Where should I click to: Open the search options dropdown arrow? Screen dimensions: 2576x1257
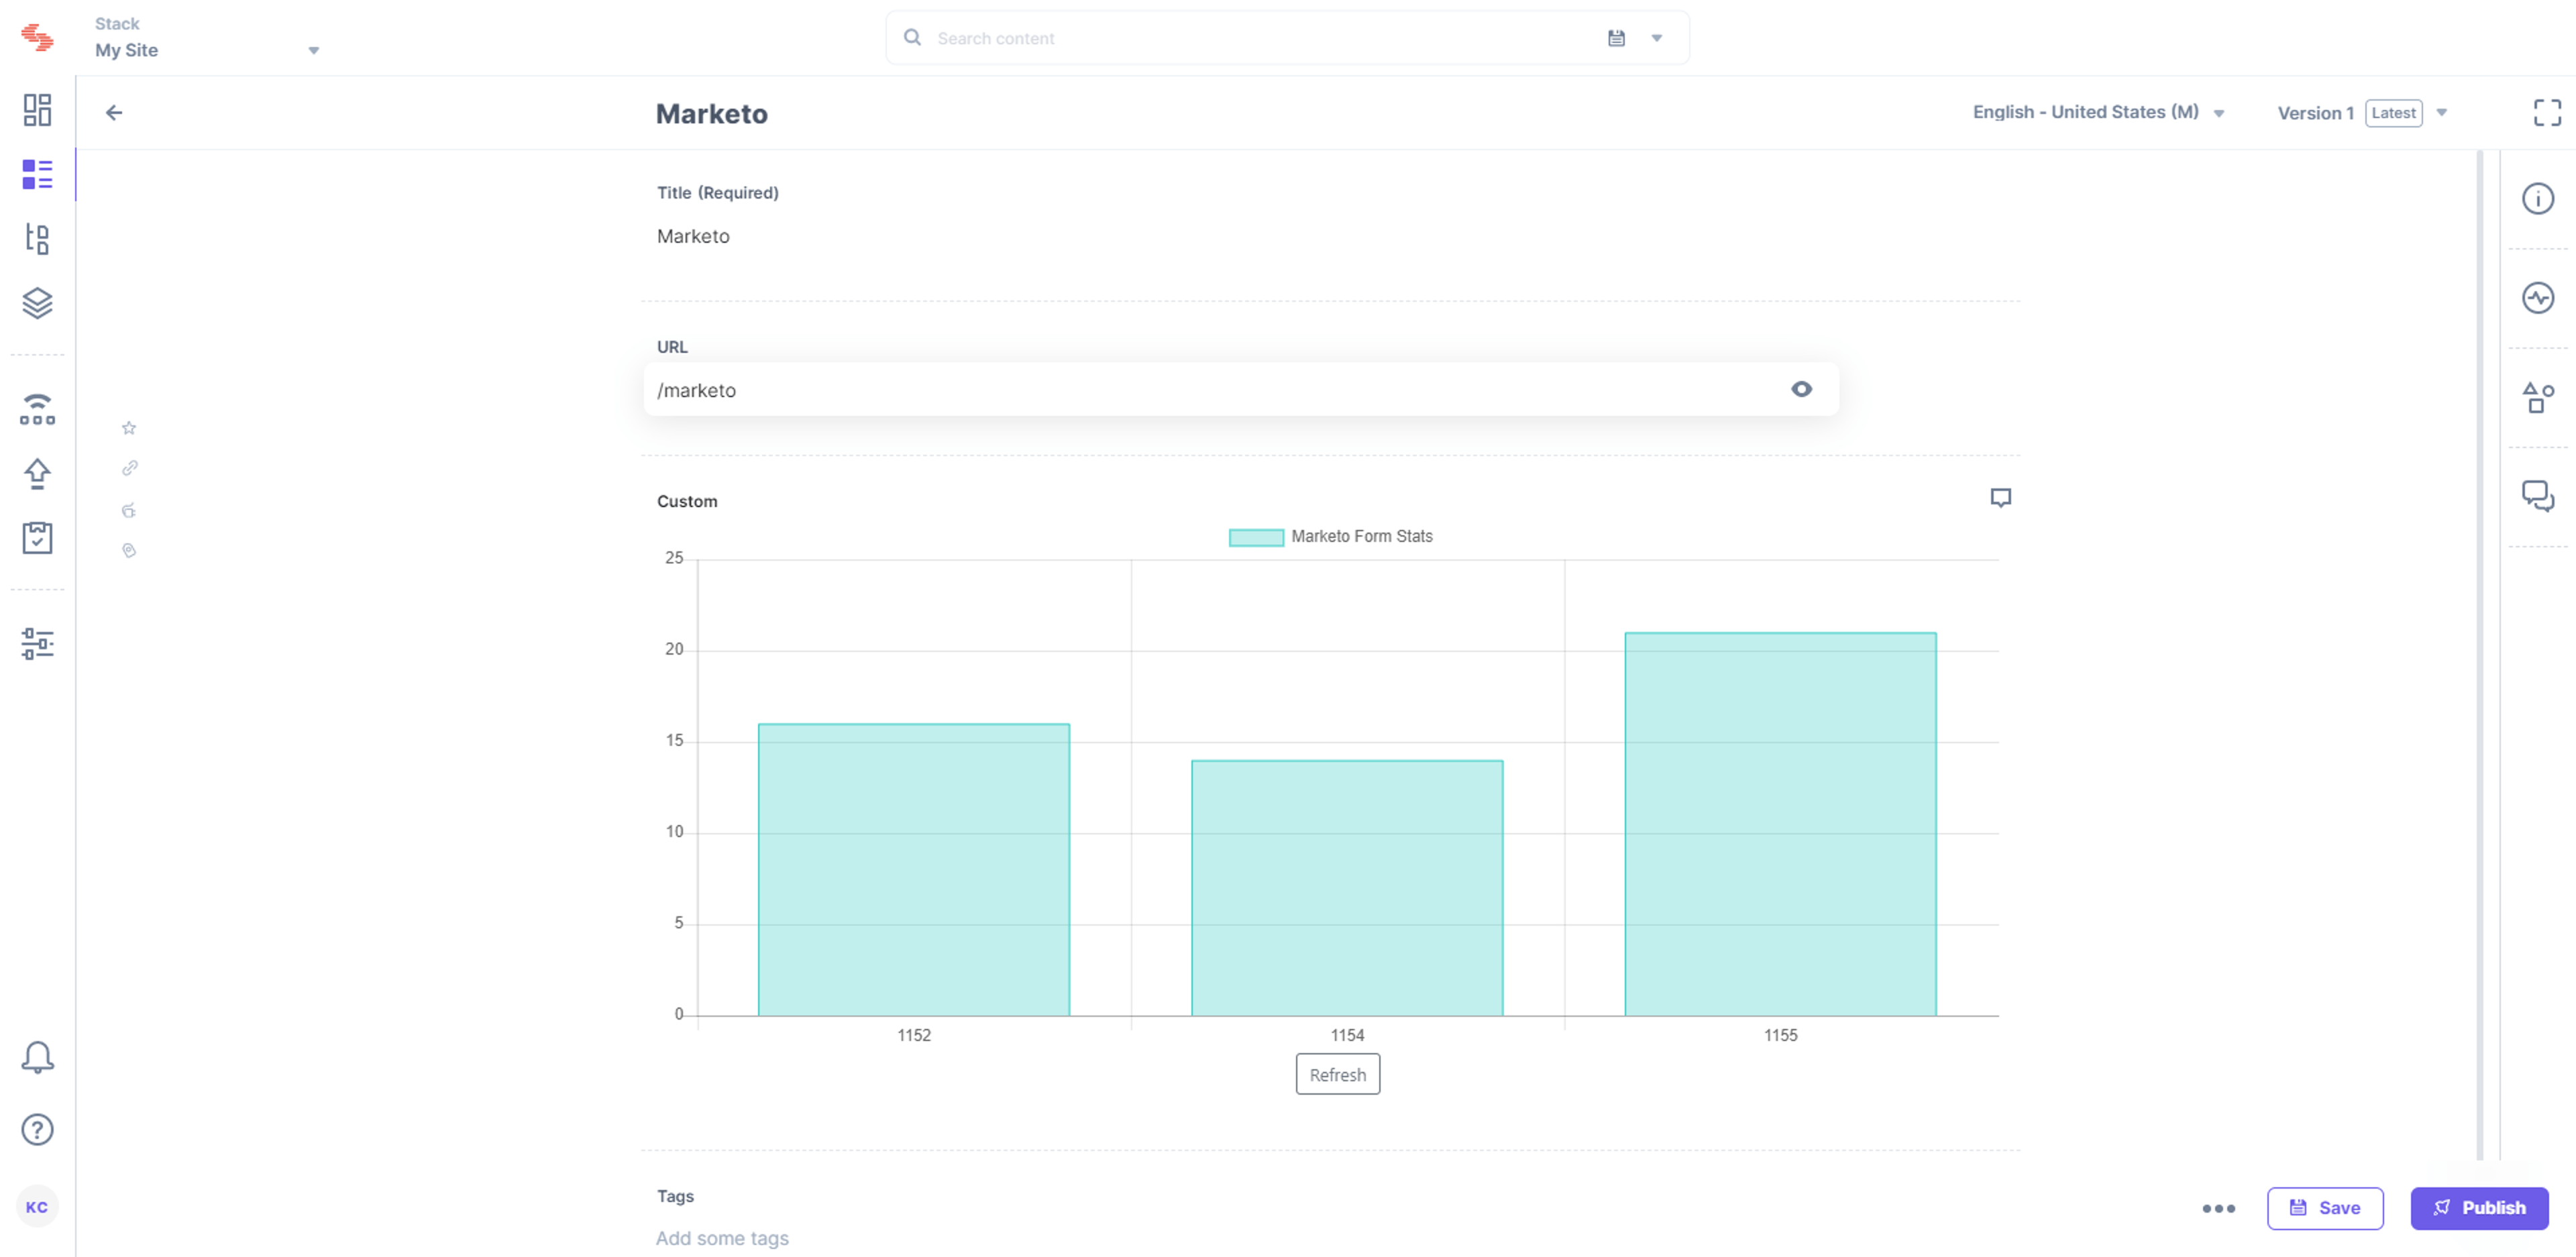click(1656, 38)
